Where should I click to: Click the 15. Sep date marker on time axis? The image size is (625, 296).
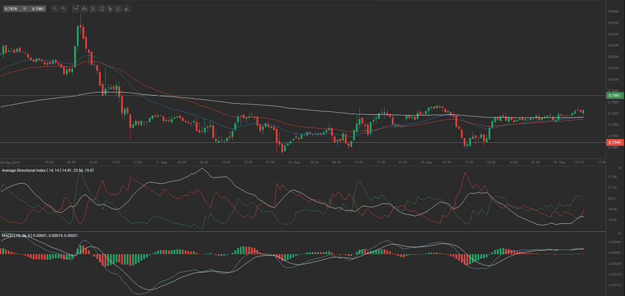tap(426, 162)
